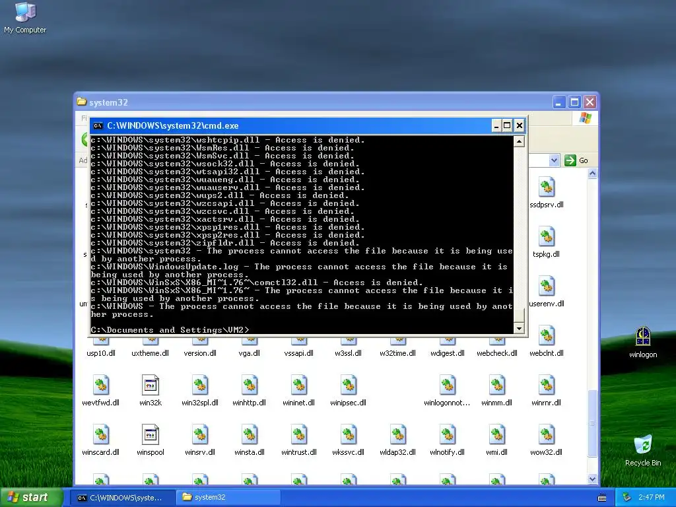Click cmd scrollbar up arrow
Image resolution: width=676 pixels, height=507 pixels.
(519, 141)
